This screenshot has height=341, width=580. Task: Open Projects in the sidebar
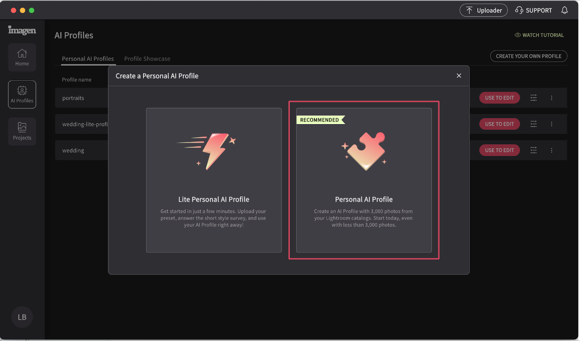tap(22, 131)
